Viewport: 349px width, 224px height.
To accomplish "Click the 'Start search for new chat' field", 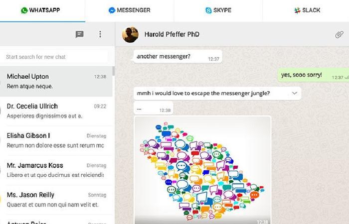I will (x=54, y=57).
